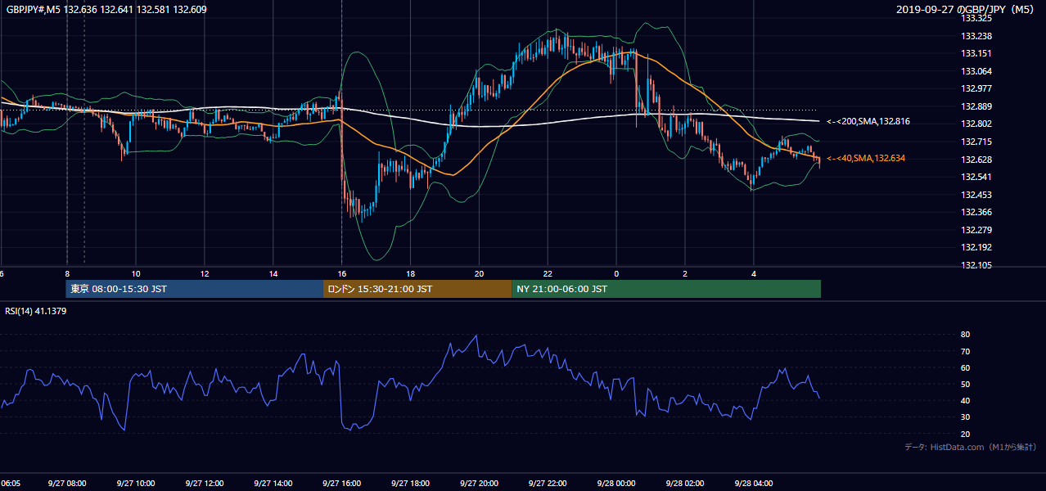The width and height of the screenshot is (1046, 491).
Task: Click the 9/28 04:00 time axis label
Action: 754,484
